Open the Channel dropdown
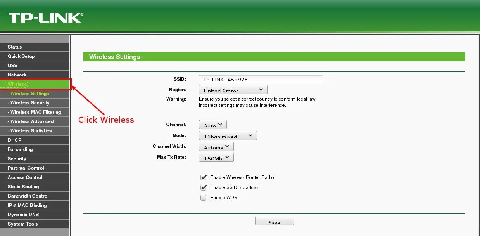The height and width of the screenshot is (236, 480). pos(212,125)
